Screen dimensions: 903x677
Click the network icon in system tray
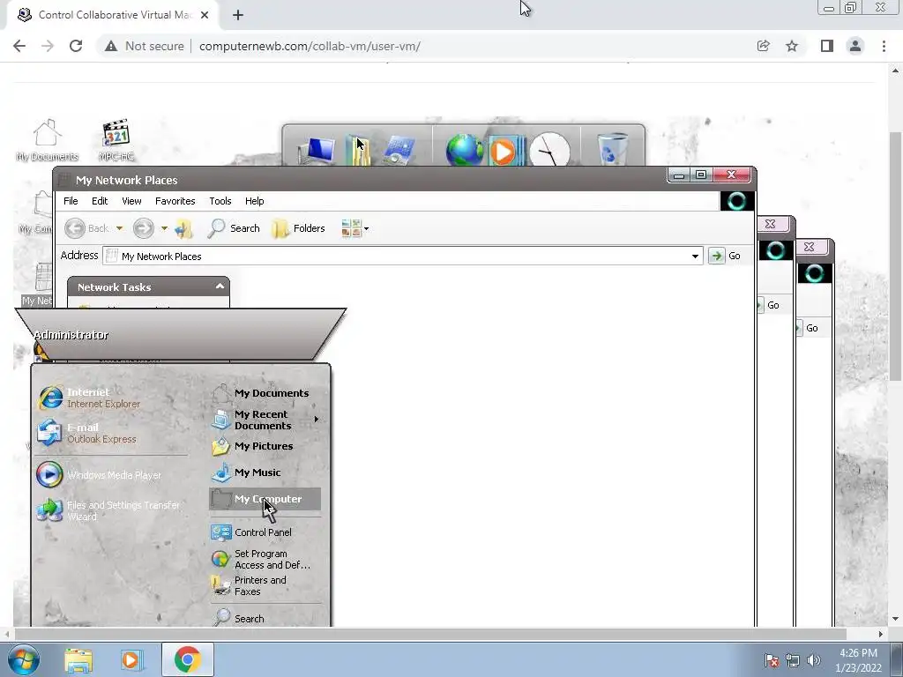click(793, 660)
